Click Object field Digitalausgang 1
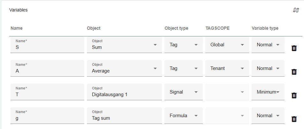The height and width of the screenshot is (129, 304). [124, 95]
